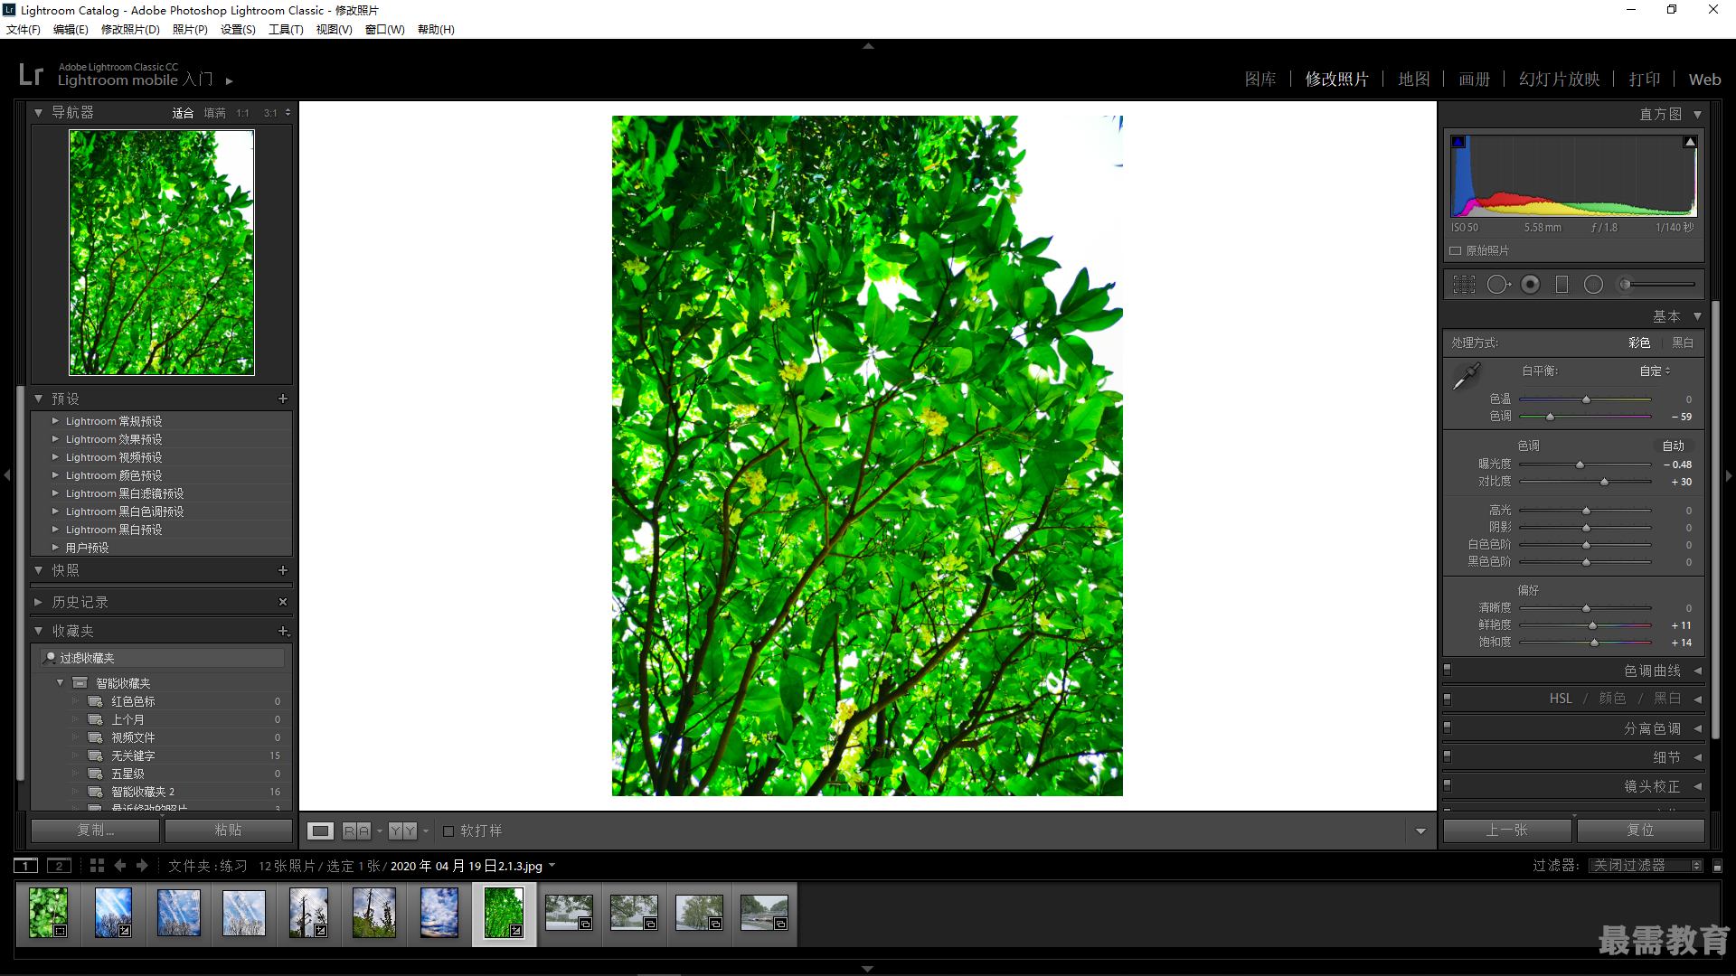Hide the left panel group

(7, 474)
